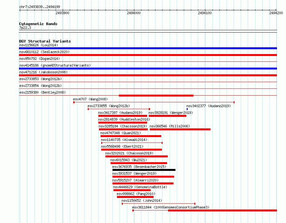Open the nsv366546 (Mills2006) variant
Screen dimensions: 286x223
coord(170,126)
